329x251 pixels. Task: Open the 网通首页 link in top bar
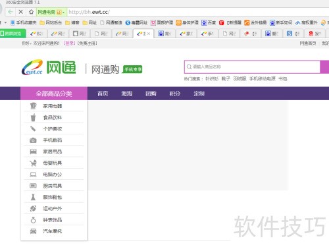click(308, 43)
